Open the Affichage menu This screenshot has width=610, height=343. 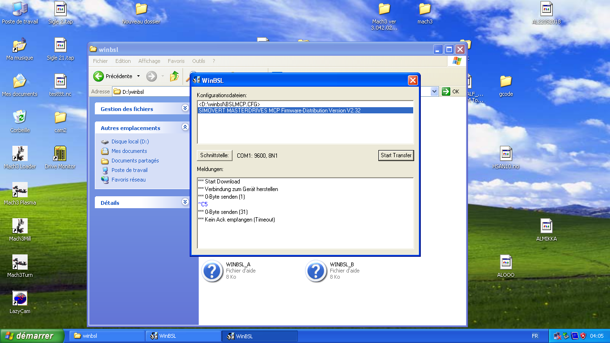[149, 61]
